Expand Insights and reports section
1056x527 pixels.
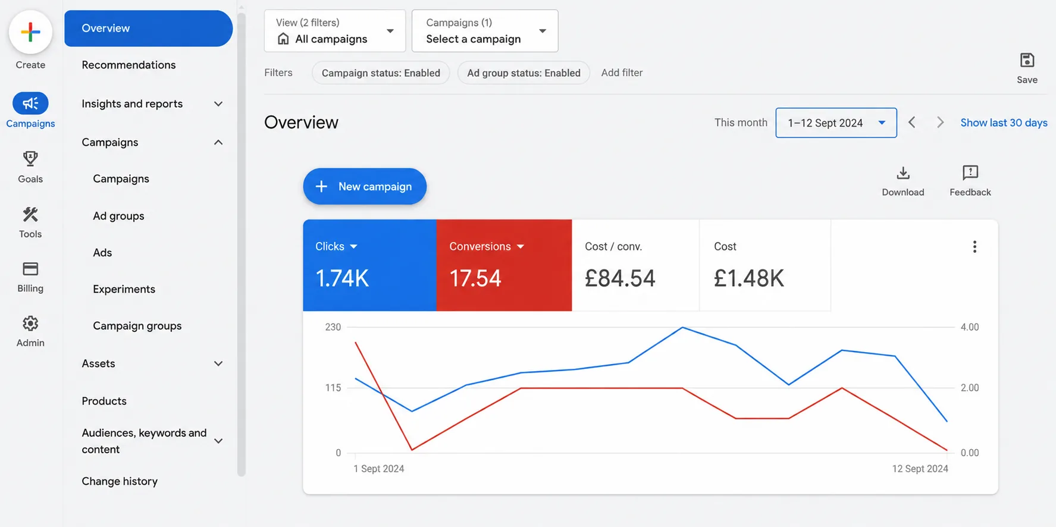[218, 104]
